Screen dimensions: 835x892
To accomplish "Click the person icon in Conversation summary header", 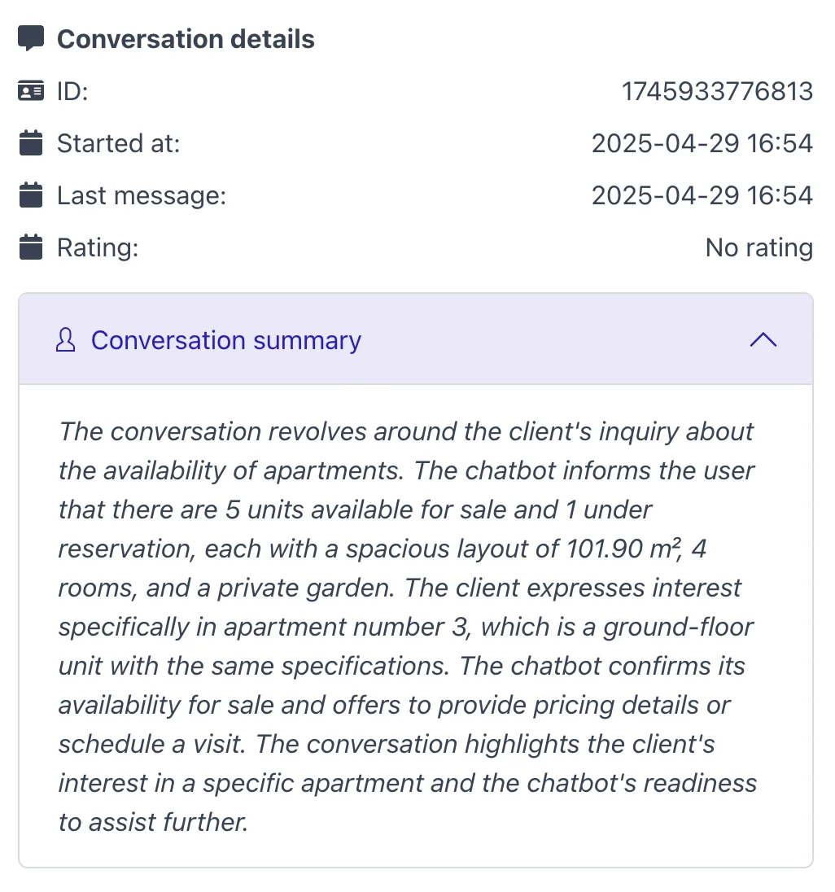I will [65, 340].
